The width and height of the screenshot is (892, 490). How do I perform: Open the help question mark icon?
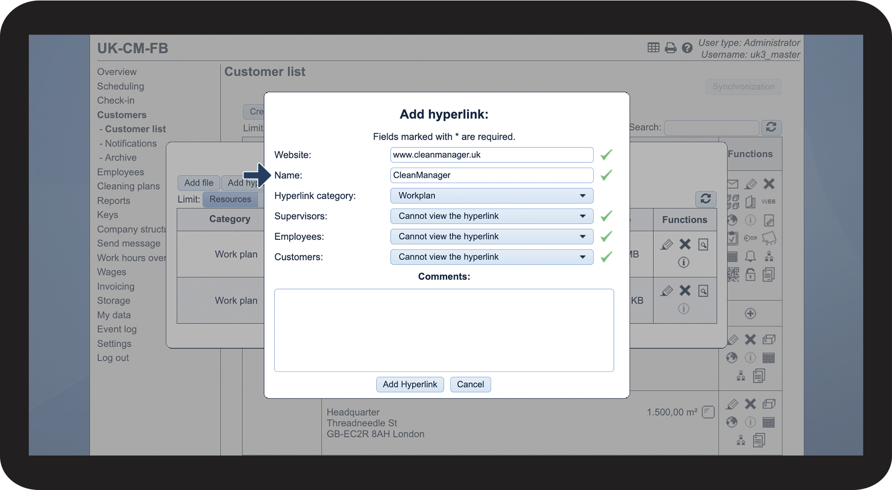coord(687,48)
